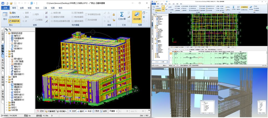The width and height of the screenshot is (268, 118).
Task: Toggle 动态输入 dynamic input
Action: click(x=61, y=111)
